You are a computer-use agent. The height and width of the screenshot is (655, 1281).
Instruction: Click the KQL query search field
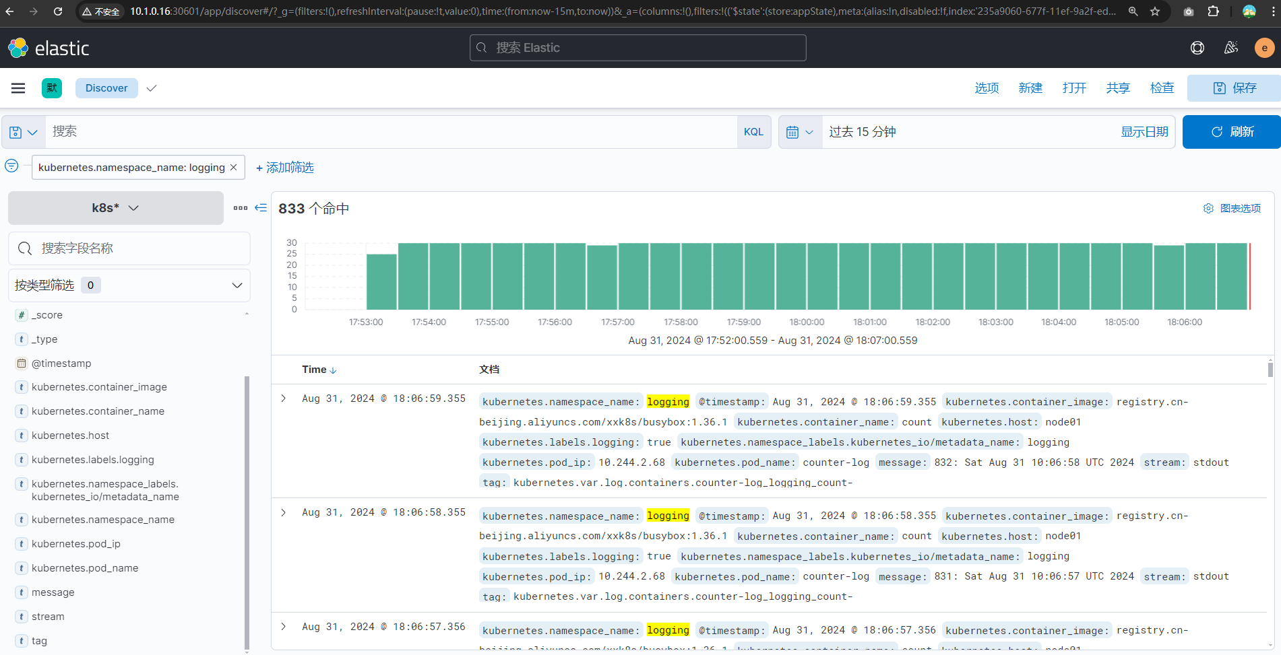click(391, 132)
